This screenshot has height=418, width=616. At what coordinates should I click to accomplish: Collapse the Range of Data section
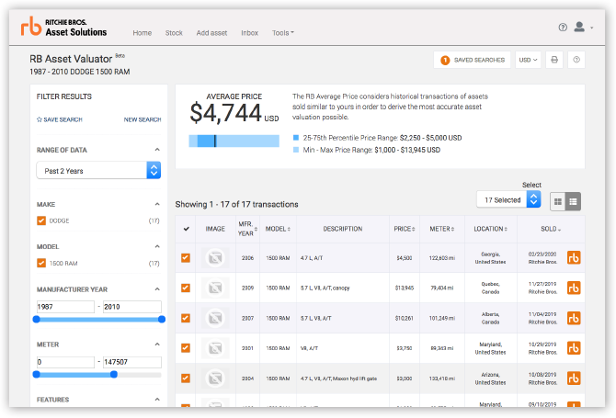coord(157,150)
